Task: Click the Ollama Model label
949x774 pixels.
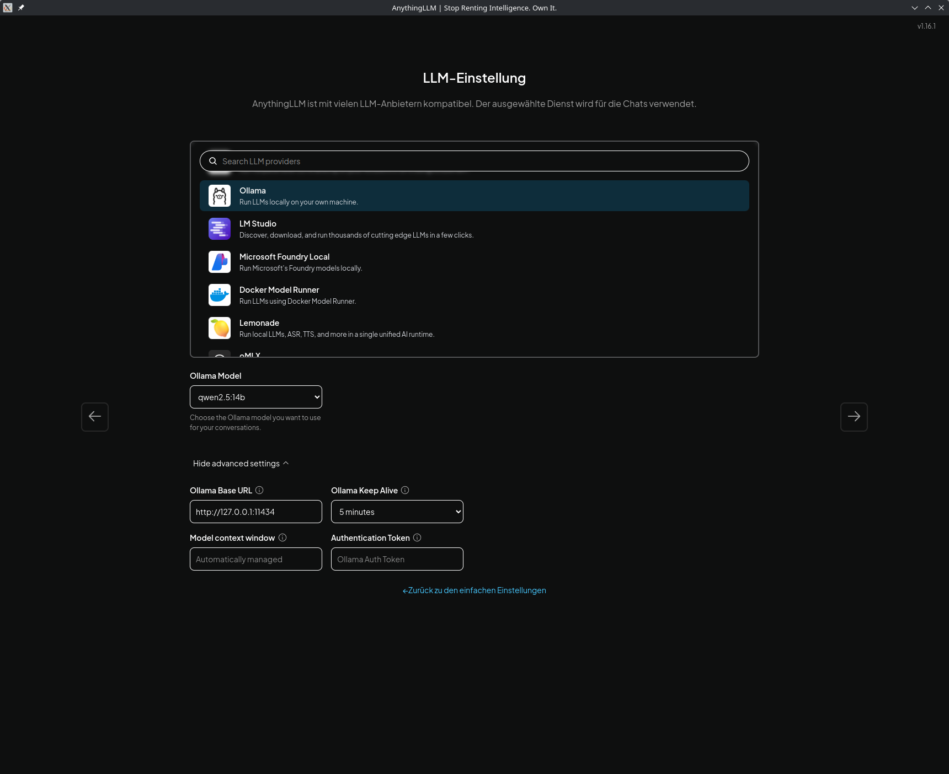Action: (216, 376)
